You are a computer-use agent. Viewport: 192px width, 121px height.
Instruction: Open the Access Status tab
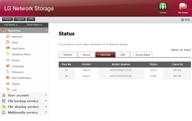141,55
